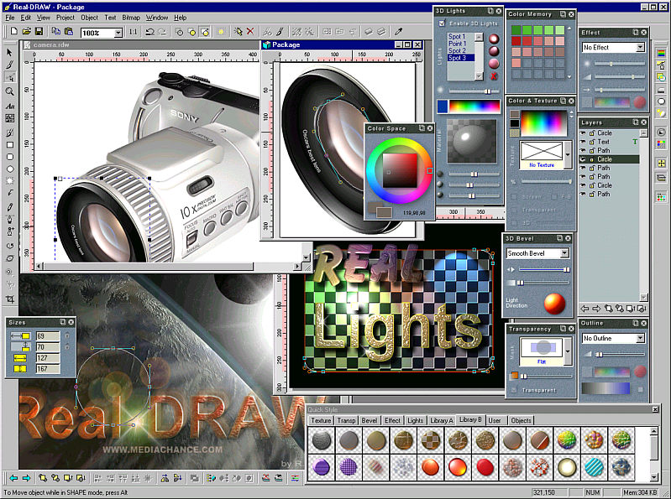This screenshot has width=671, height=499.
Task: Click the green swatch in Color Memory
Action: pyautogui.click(x=516, y=30)
